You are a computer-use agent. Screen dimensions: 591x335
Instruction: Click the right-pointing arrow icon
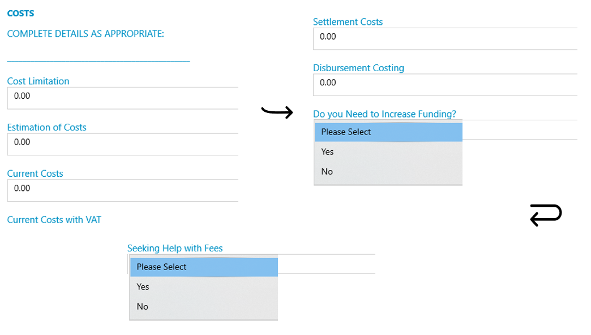click(277, 112)
